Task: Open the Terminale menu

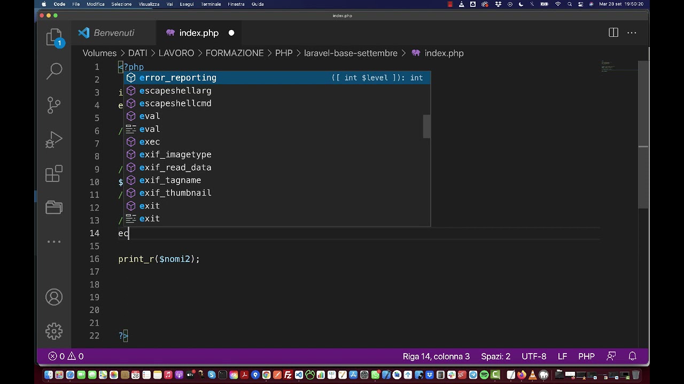Action: point(211,4)
